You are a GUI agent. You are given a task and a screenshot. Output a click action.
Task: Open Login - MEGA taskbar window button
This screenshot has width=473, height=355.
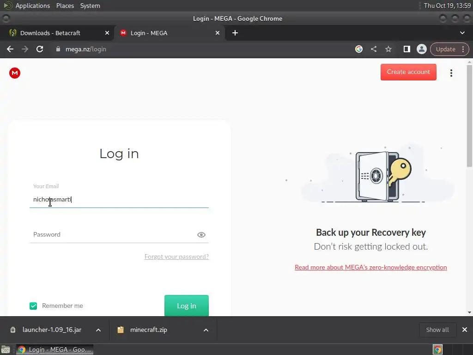(55, 349)
